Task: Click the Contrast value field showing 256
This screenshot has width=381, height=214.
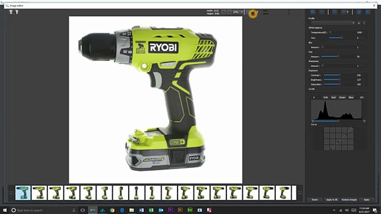Action: pyautogui.click(x=361, y=75)
